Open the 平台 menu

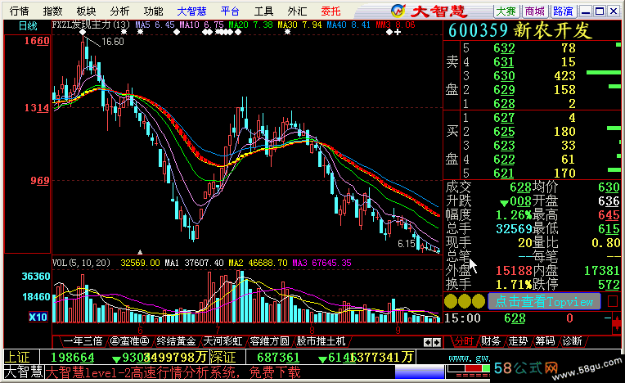(231, 11)
